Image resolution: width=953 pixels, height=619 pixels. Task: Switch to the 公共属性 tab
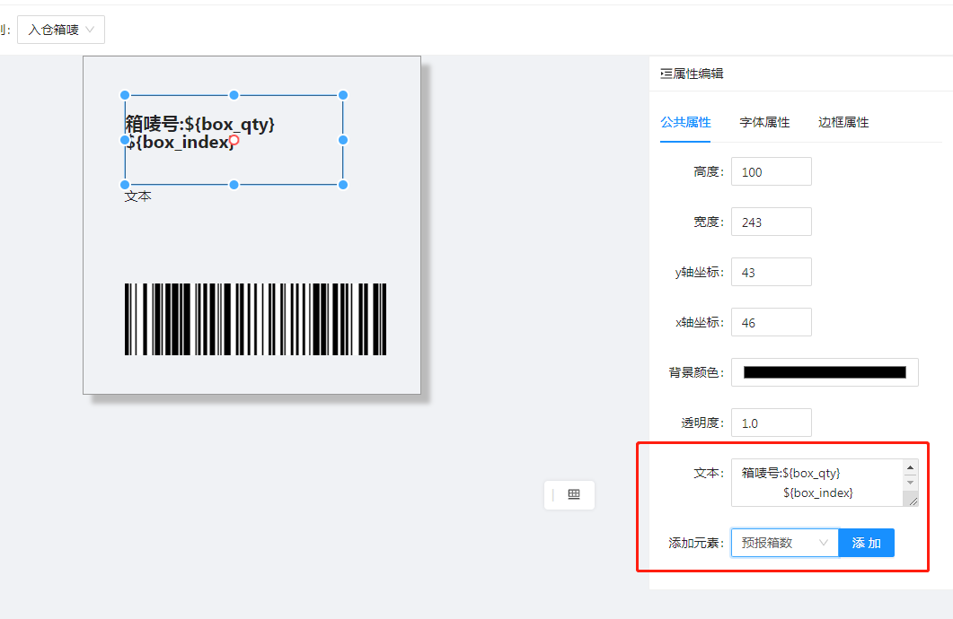[x=685, y=122]
